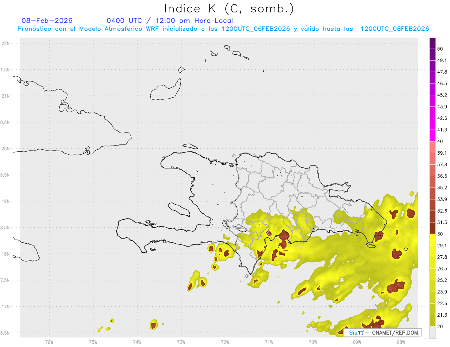This screenshot has width=450, height=347.
Task: Click the longitude axis label '75W'
Action: [x=93, y=342]
